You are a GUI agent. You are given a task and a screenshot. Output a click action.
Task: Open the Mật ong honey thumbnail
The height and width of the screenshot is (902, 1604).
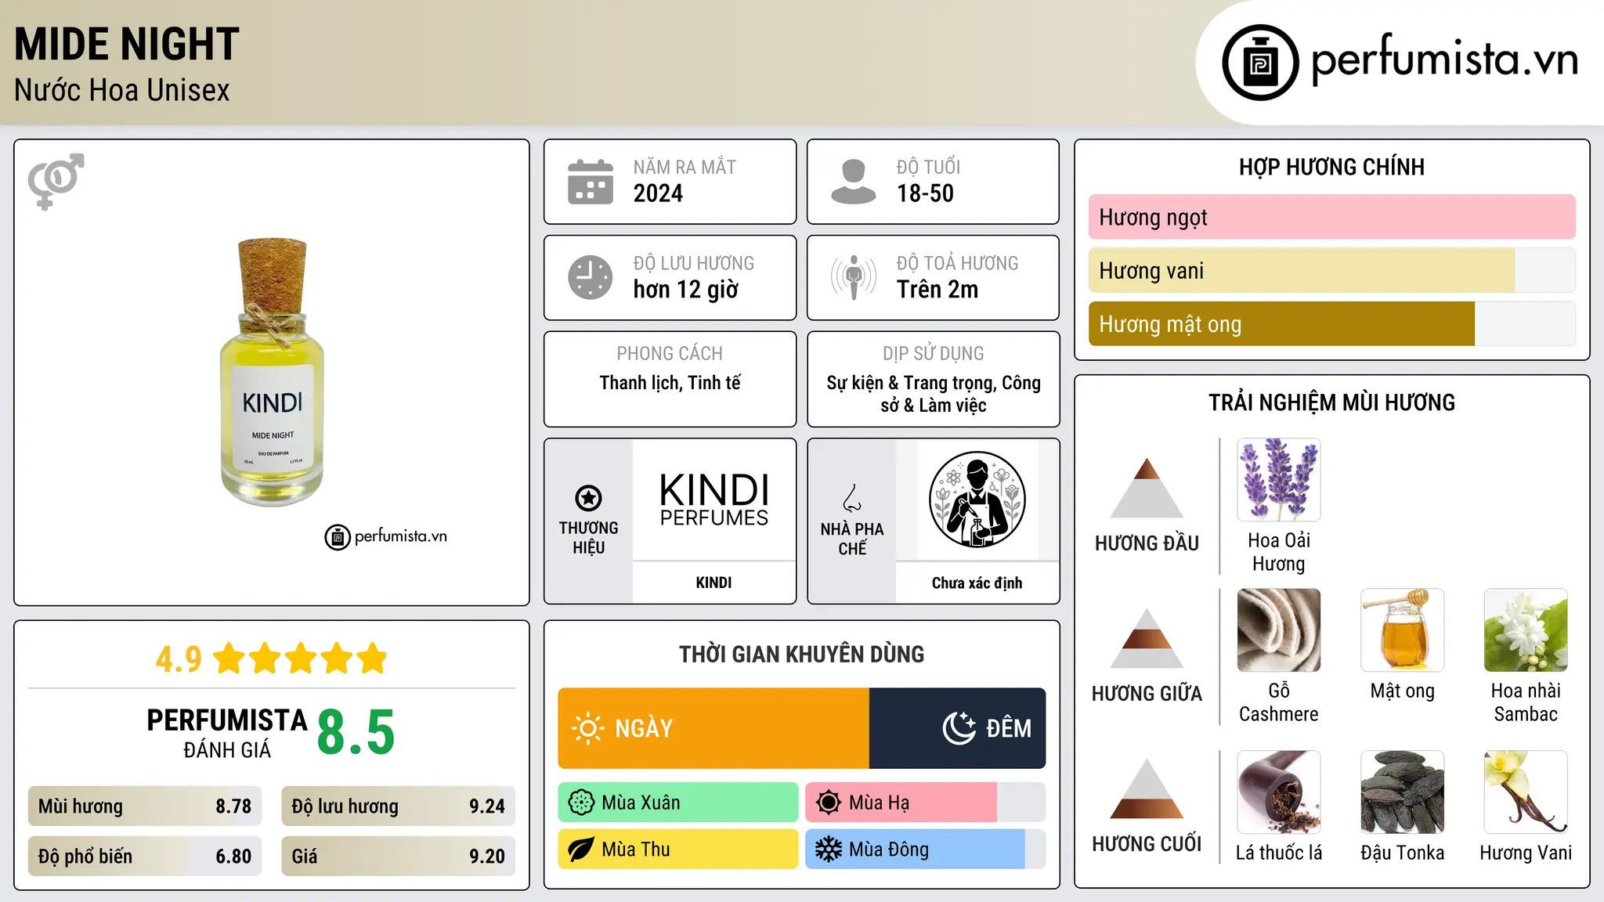pyautogui.click(x=1402, y=630)
